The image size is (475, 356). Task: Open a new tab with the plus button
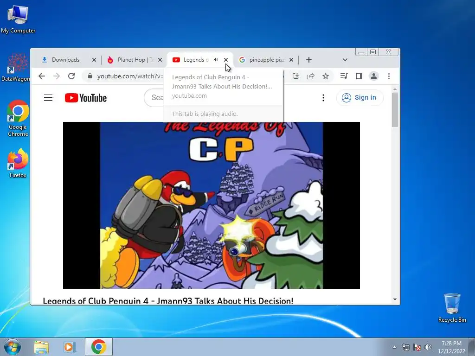click(x=308, y=60)
